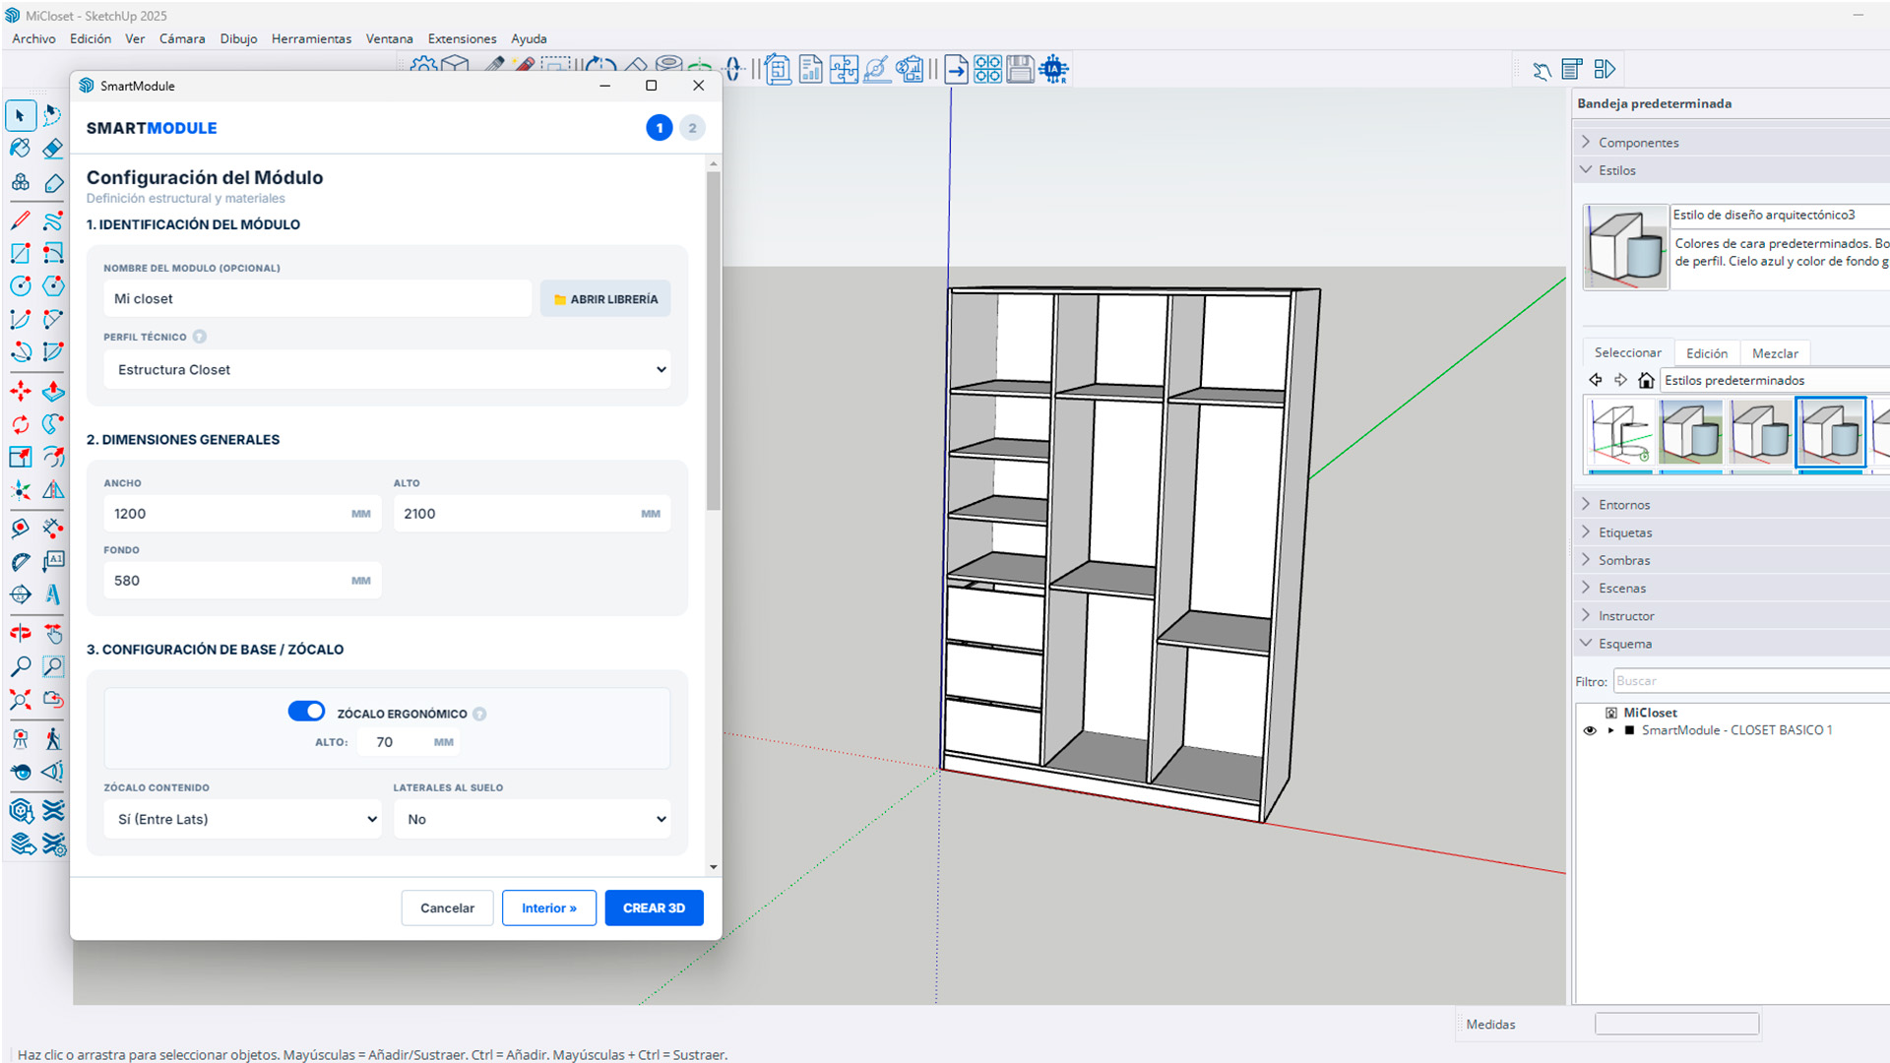The height and width of the screenshot is (1063, 1890).
Task: Click the IA chip toolbar icon
Action: click(1053, 69)
